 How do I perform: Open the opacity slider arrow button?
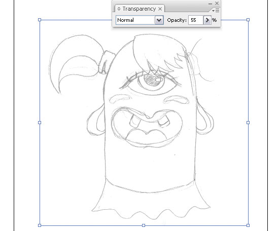tap(207, 20)
